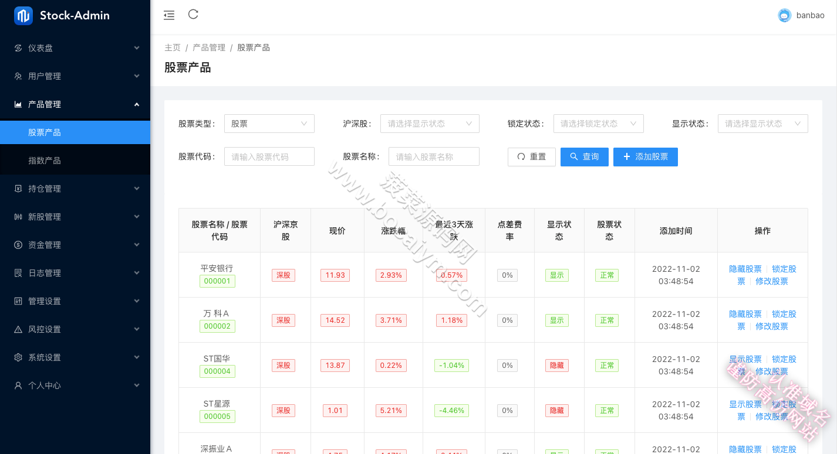This screenshot has width=837, height=454.
Task: Click the 新股管理 sidebar icon
Action: pos(18,217)
